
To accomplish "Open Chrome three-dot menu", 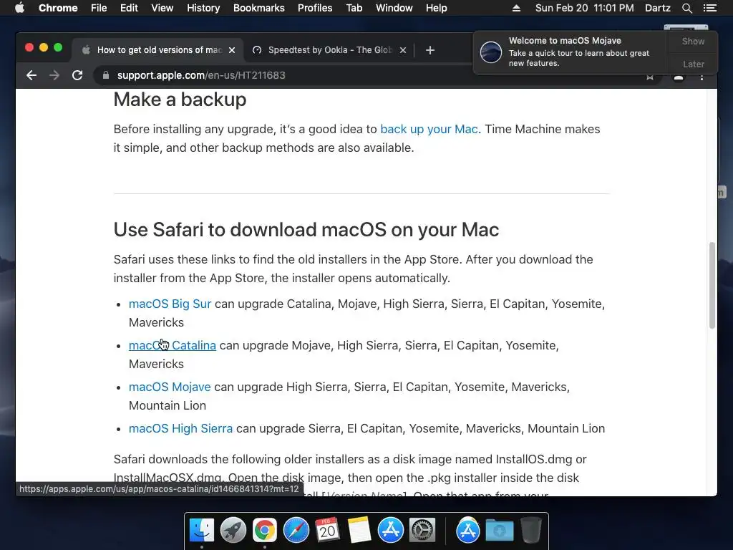I will point(702,77).
